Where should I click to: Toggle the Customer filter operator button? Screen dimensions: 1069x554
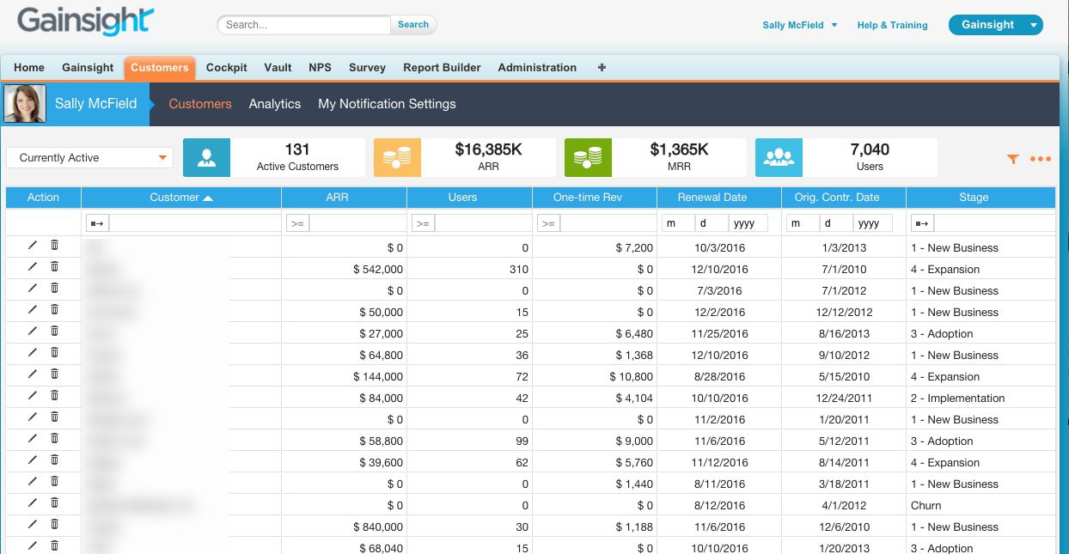(x=97, y=223)
